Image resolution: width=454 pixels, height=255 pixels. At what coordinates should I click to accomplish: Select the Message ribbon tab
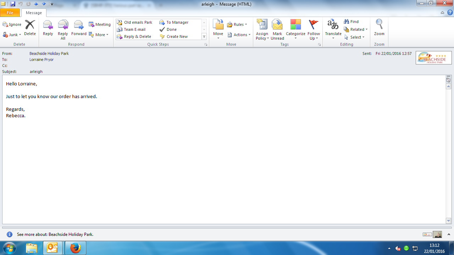34,13
